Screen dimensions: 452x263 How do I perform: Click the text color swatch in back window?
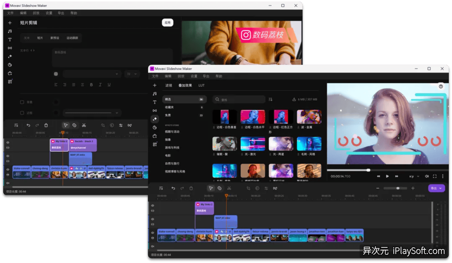click(x=56, y=74)
